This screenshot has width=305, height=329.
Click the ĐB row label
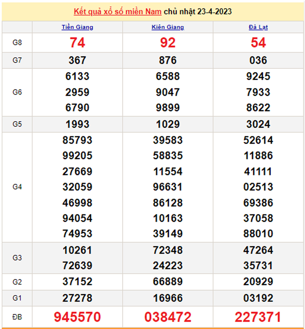point(17,317)
